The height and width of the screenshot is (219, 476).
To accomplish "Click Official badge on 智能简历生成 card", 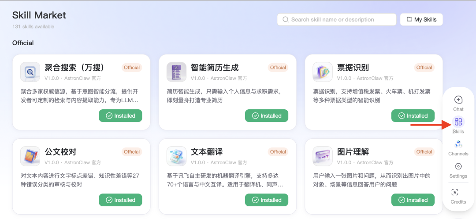I will tap(278, 68).
